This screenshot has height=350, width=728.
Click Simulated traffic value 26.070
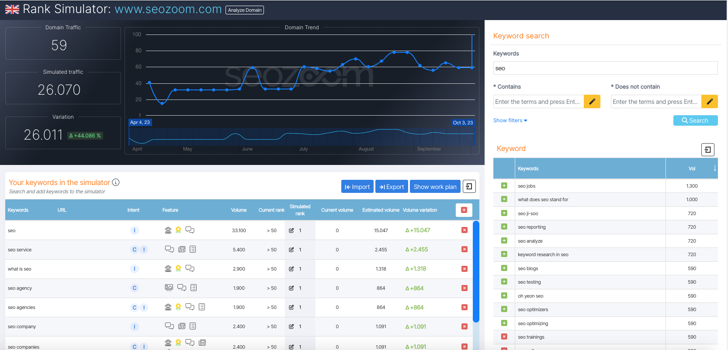59,90
